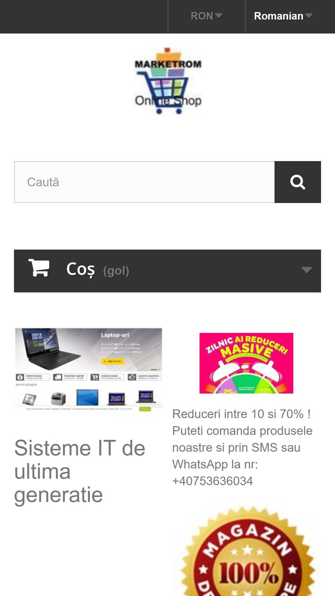Click the Caută search field
Image resolution: width=335 pixels, height=596 pixels.
145,182
